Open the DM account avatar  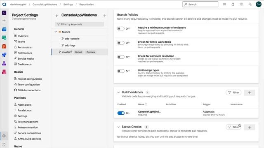tap(259, 5)
